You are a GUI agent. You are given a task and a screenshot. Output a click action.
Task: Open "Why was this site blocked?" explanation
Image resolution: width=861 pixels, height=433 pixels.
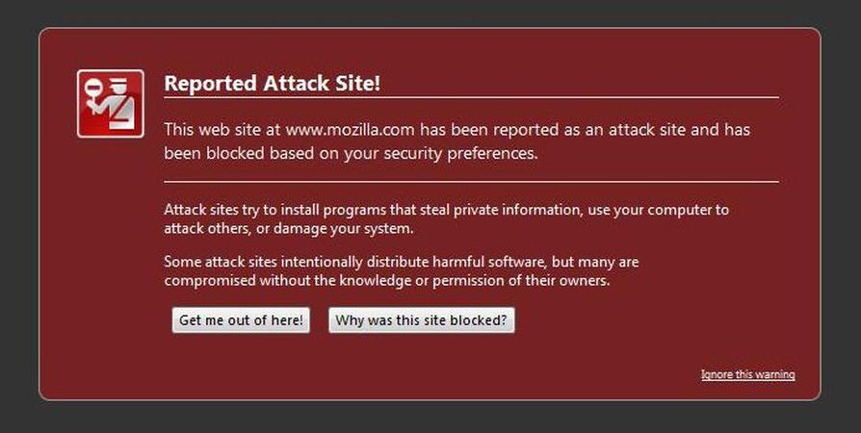point(422,320)
